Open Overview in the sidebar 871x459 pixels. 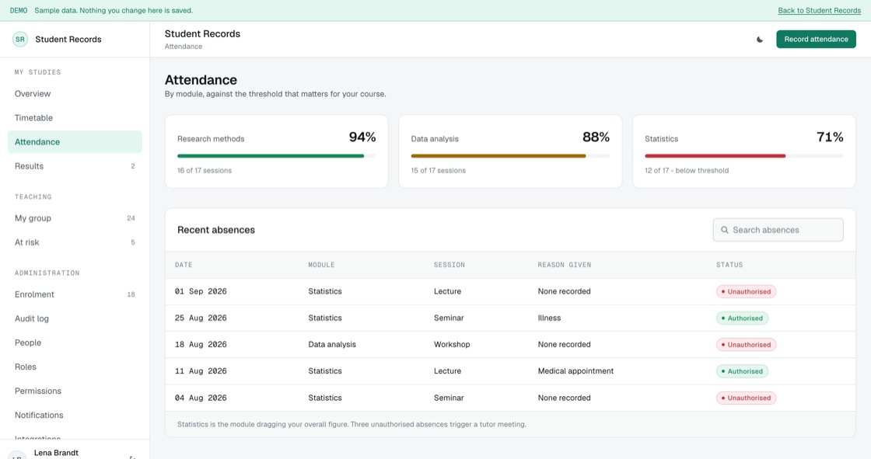pyautogui.click(x=75, y=94)
